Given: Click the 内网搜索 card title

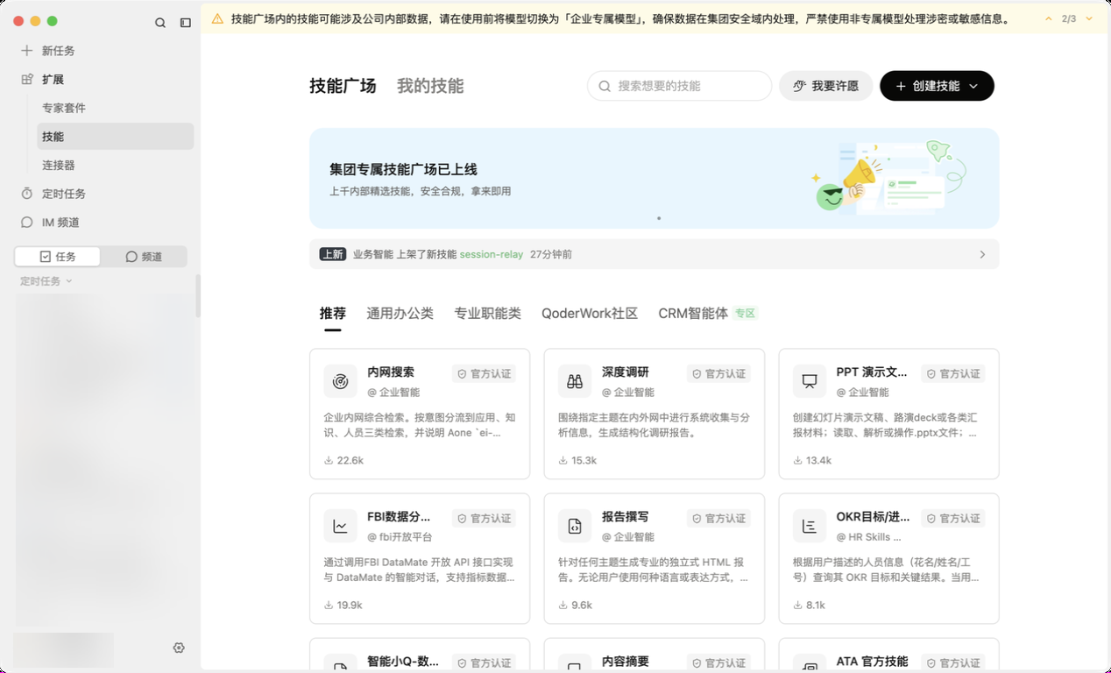Looking at the screenshot, I should tap(391, 372).
